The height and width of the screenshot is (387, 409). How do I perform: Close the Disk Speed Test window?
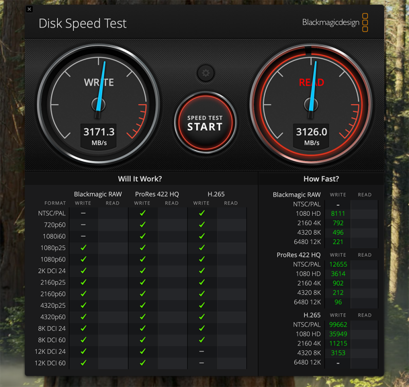[x=29, y=9]
